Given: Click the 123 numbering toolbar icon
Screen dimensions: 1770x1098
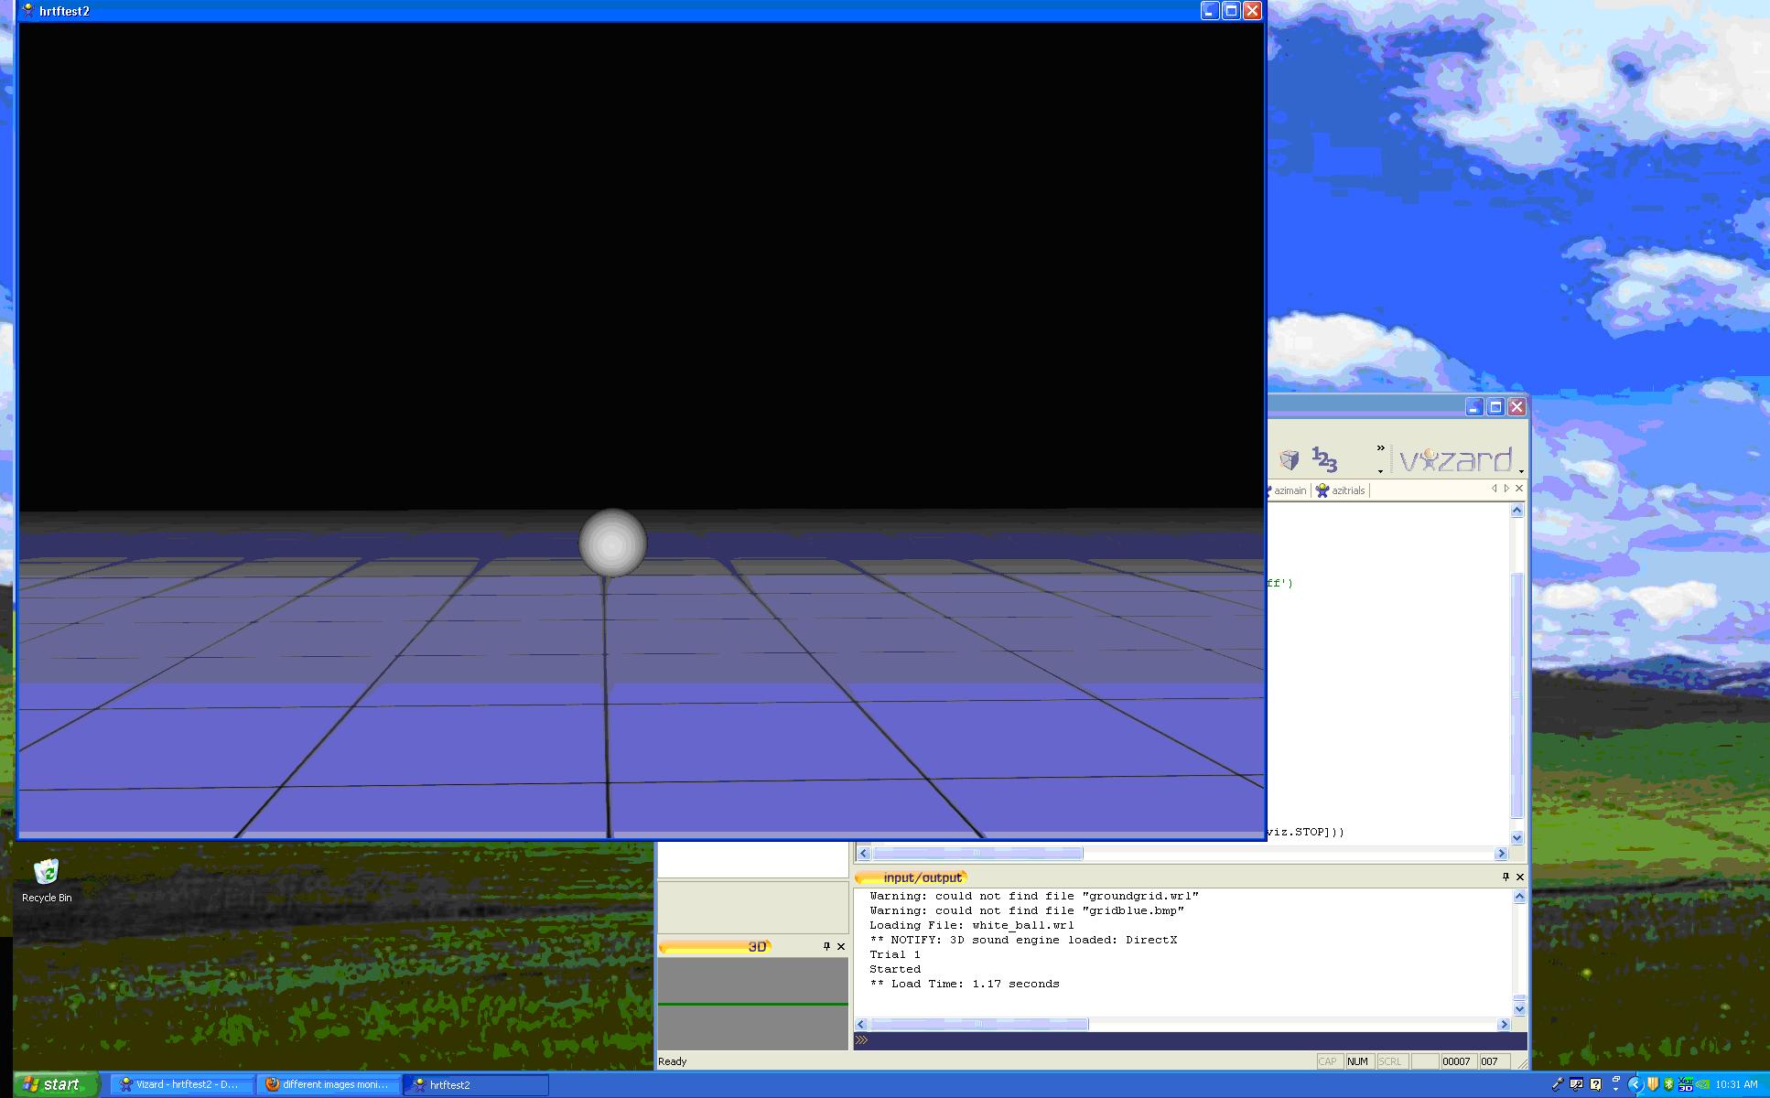Looking at the screenshot, I should pyautogui.click(x=1323, y=459).
